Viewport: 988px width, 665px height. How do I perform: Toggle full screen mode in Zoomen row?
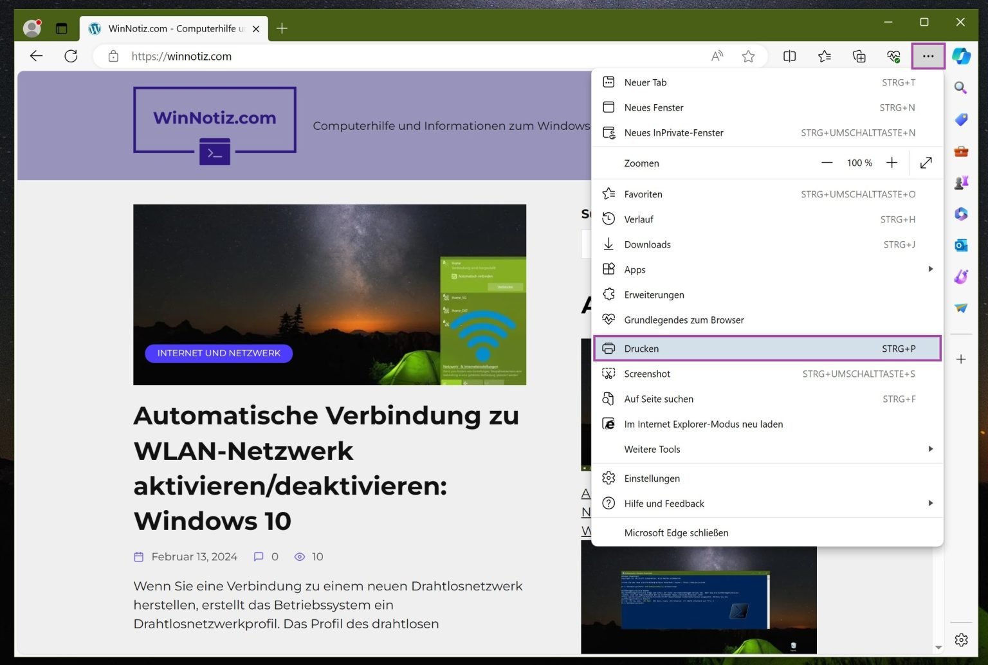[926, 163]
